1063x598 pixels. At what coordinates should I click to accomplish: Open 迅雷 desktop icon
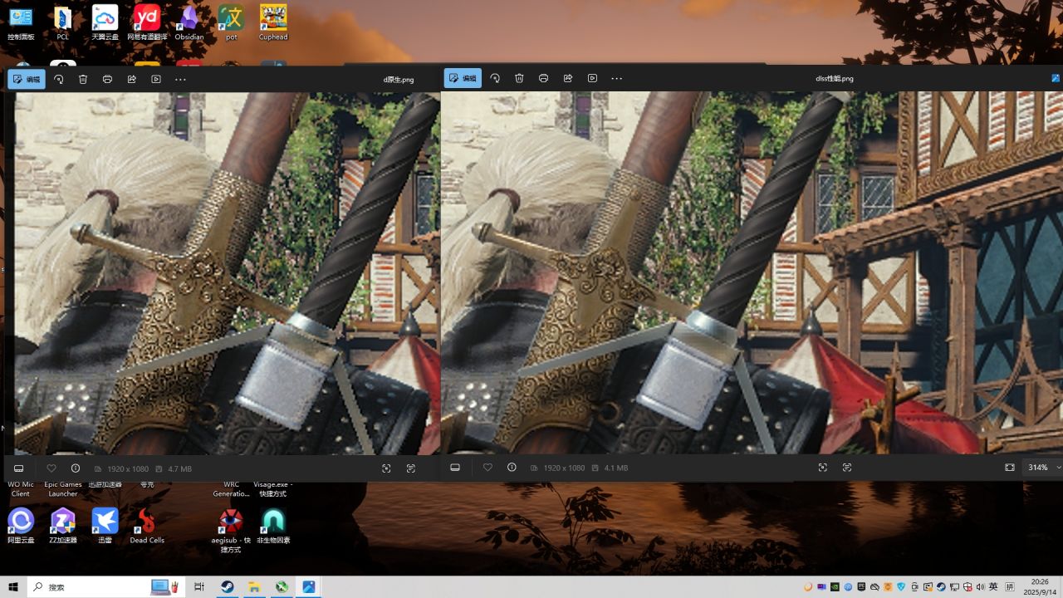[x=105, y=526]
